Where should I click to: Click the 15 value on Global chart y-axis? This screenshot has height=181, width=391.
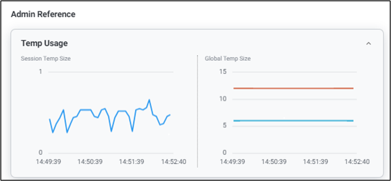coord(223,72)
